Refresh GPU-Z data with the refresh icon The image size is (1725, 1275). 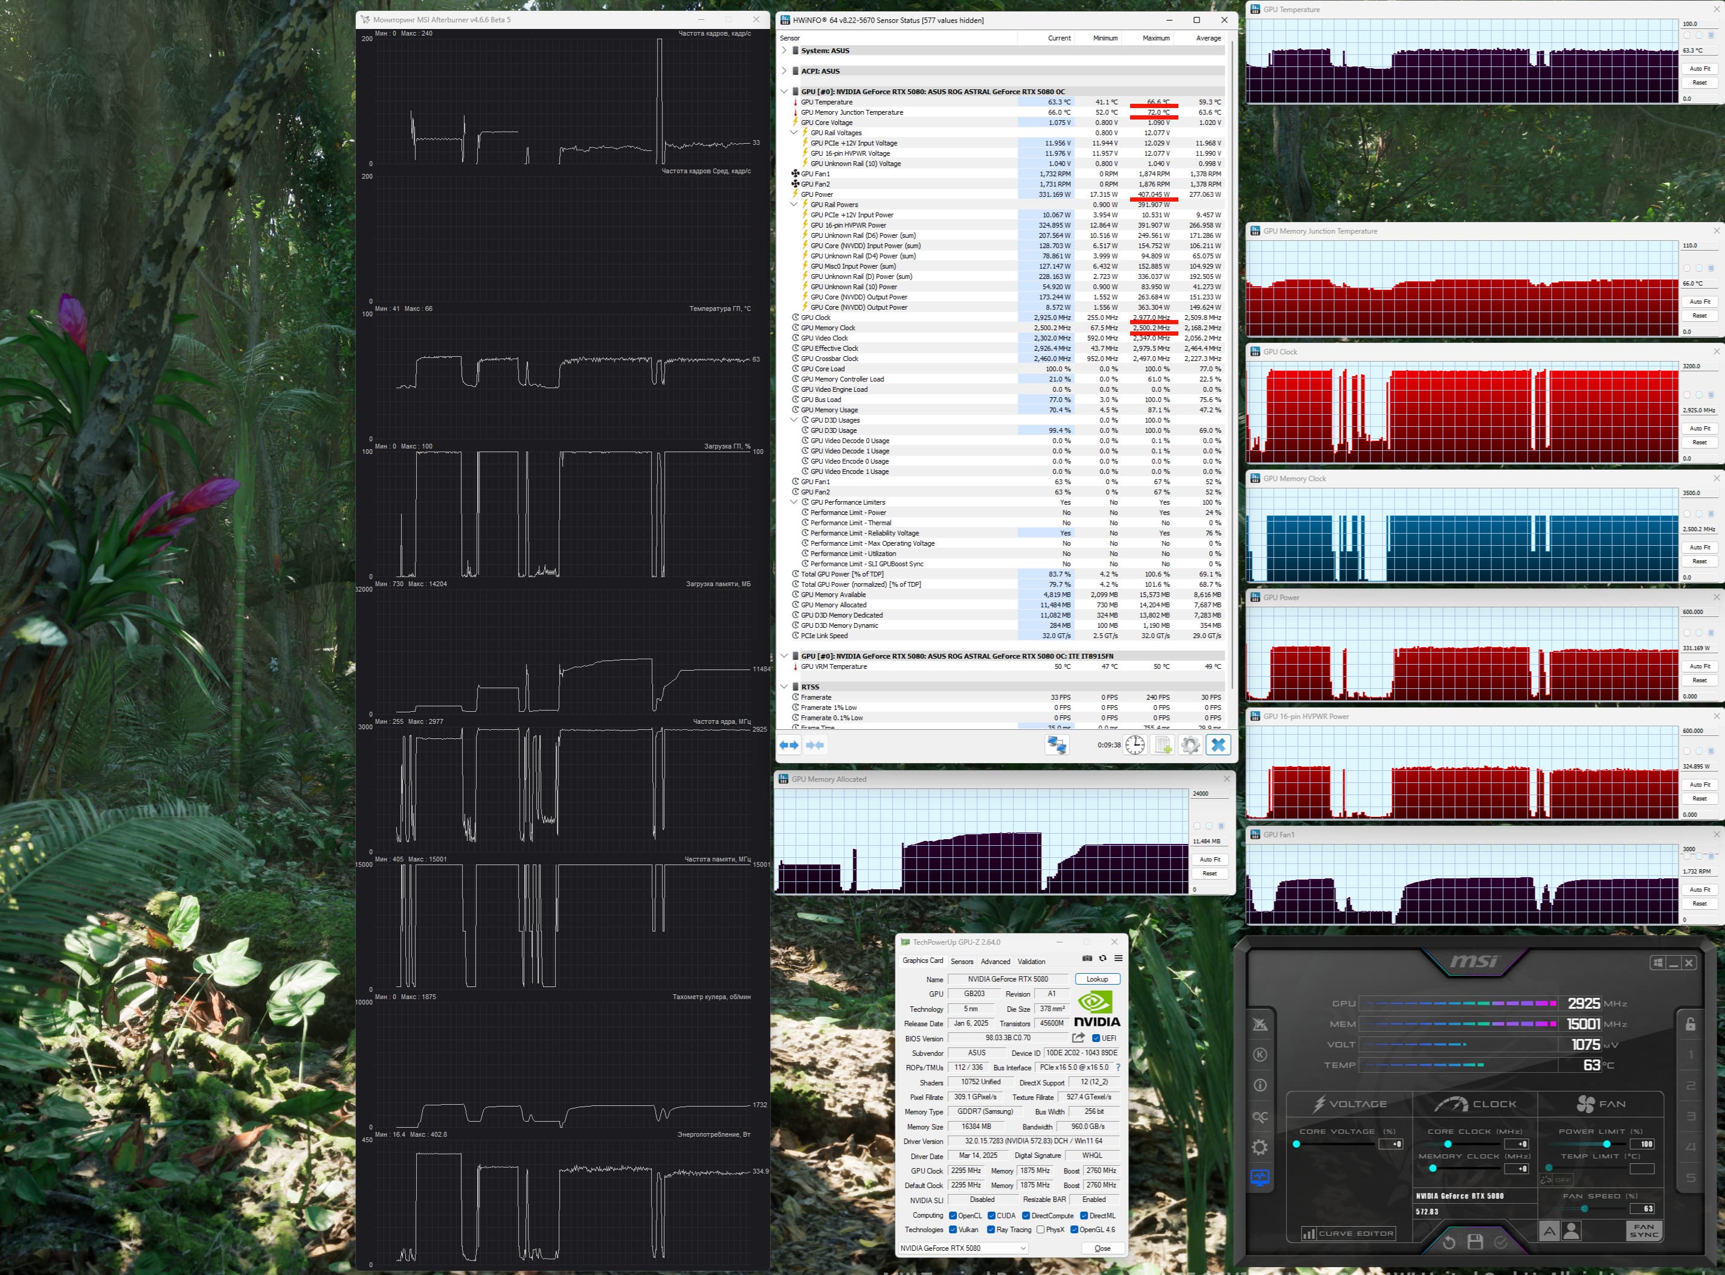tap(1103, 959)
